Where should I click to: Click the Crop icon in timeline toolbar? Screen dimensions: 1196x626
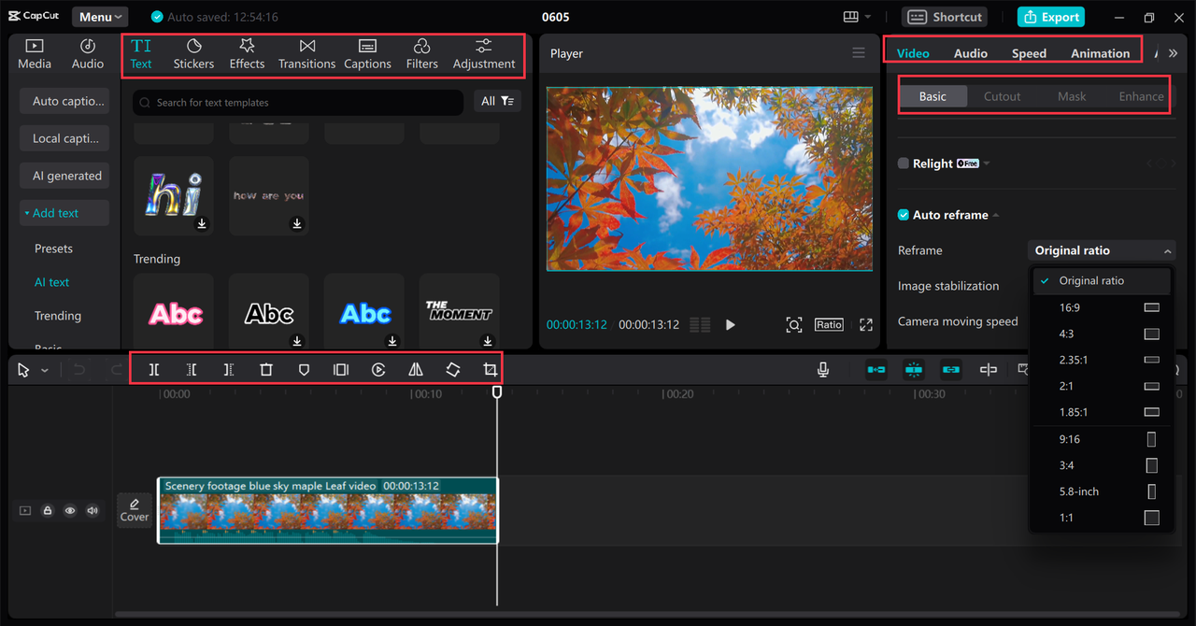point(490,370)
